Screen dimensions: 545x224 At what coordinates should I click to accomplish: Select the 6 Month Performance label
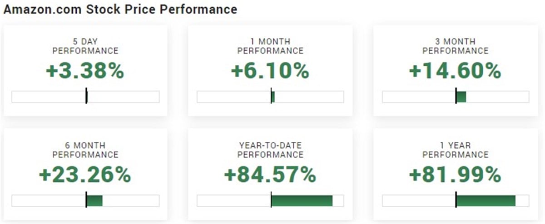pyautogui.click(x=85, y=150)
